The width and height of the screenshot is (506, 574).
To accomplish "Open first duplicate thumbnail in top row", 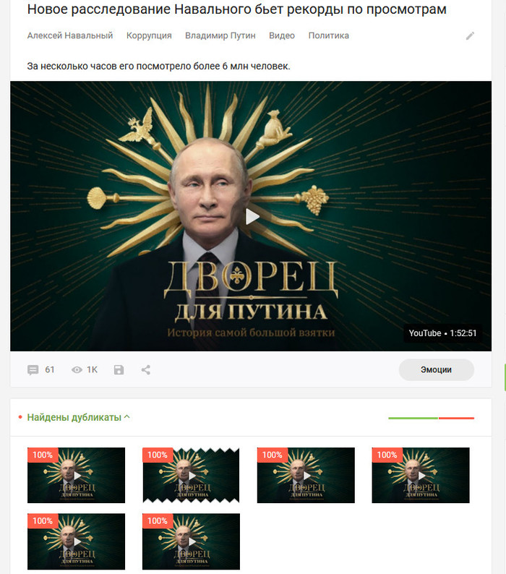I will pyautogui.click(x=76, y=475).
